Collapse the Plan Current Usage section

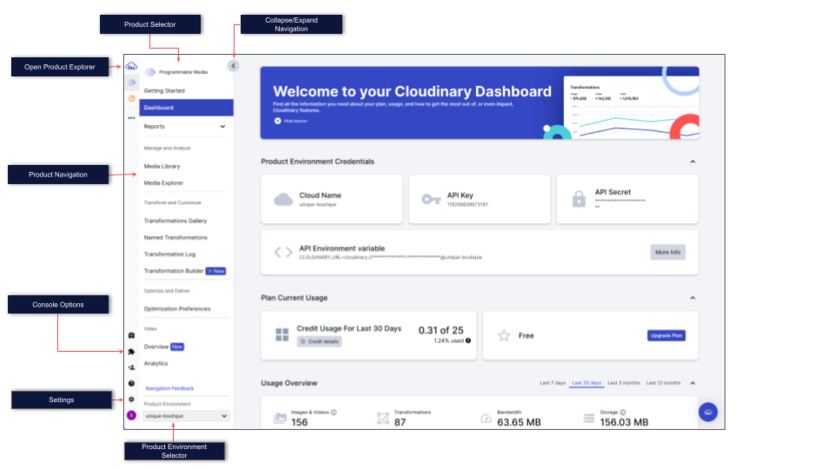(693, 298)
